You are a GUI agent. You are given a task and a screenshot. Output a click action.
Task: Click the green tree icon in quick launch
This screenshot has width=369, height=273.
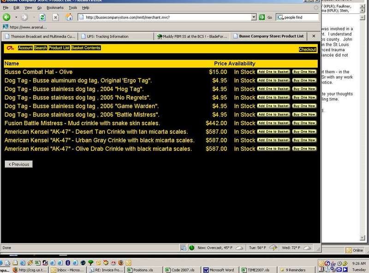[90, 263]
